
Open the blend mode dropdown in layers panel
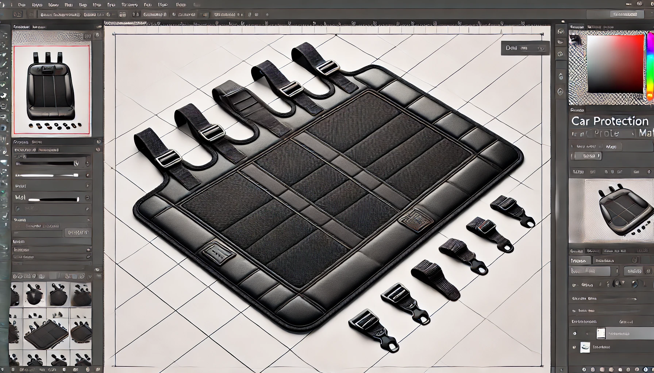589,271
